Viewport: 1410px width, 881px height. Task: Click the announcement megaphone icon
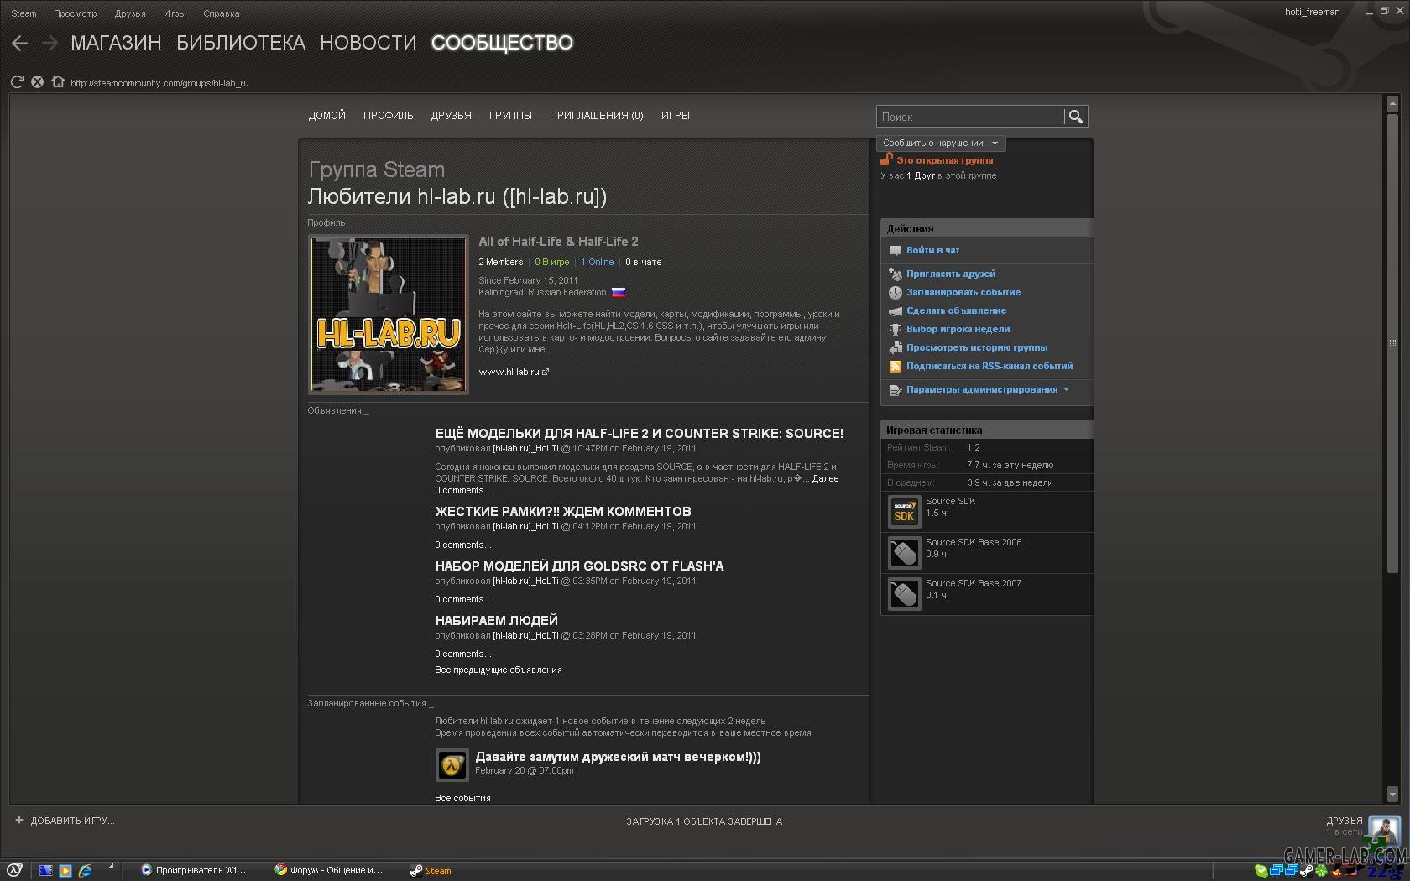coord(896,311)
